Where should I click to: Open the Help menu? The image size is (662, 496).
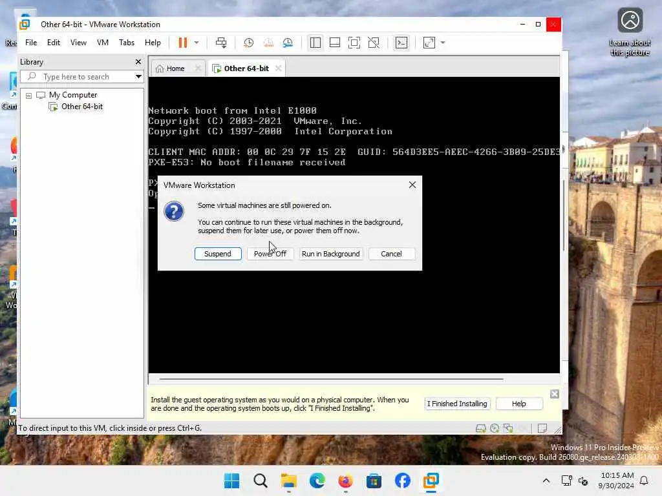(x=153, y=43)
